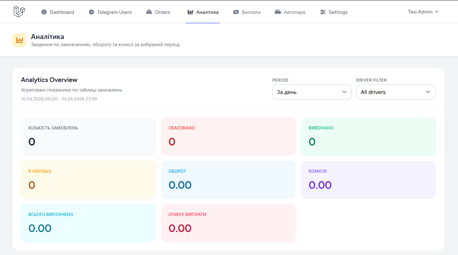Click the red Скасовано stat card
The width and height of the screenshot is (458, 255).
[x=228, y=137]
